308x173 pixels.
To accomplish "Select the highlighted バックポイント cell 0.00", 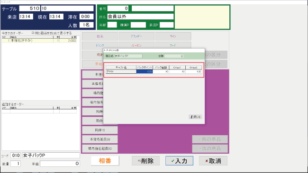I will pos(145,72).
